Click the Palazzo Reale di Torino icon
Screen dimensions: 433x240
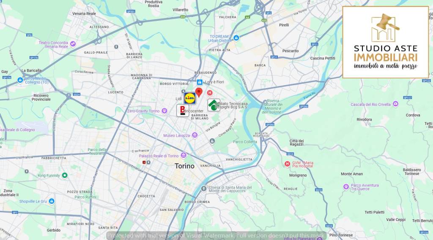(x=184, y=155)
